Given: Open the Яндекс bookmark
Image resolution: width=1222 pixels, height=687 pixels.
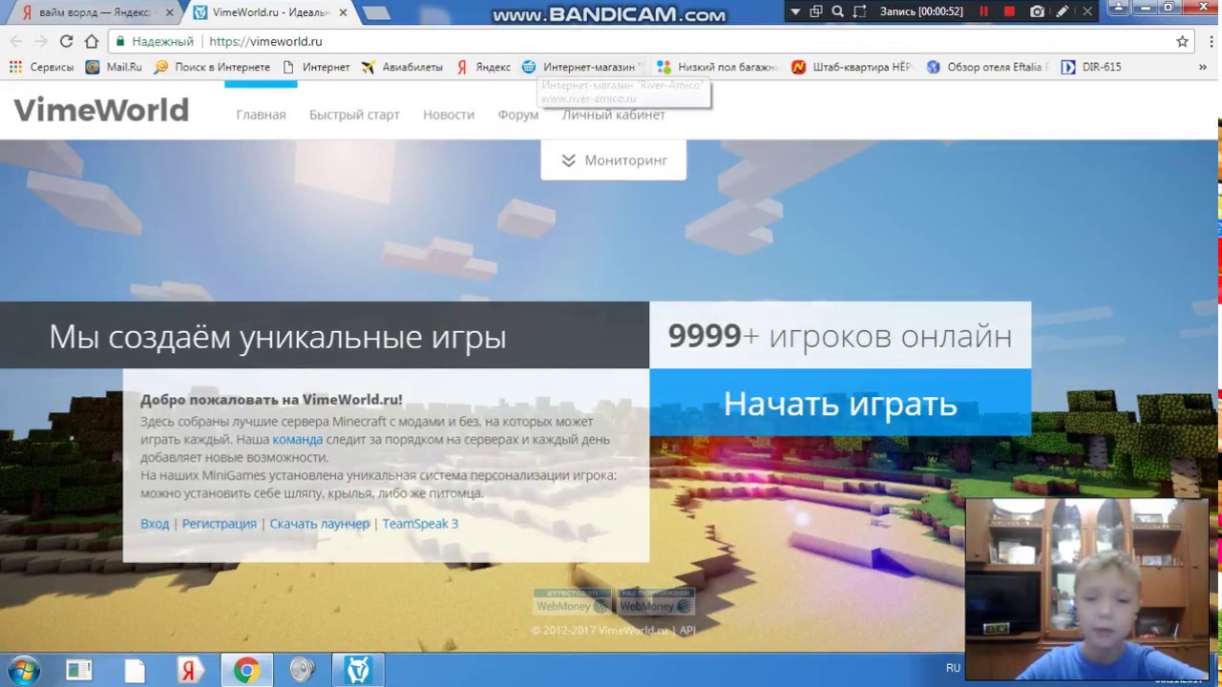Looking at the screenshot, I should coord(483,67).
